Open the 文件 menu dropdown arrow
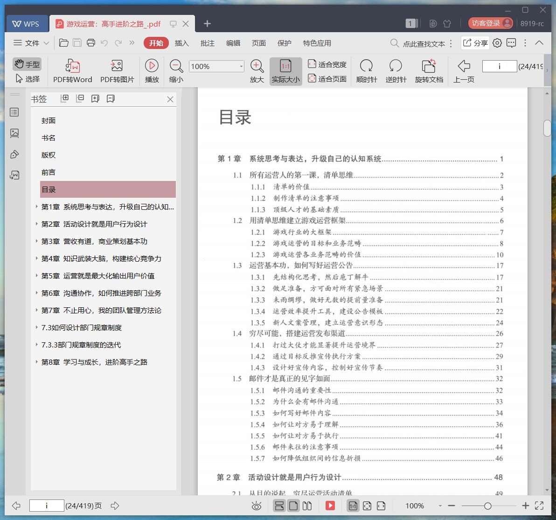The image size is (556, 520). 46,43
